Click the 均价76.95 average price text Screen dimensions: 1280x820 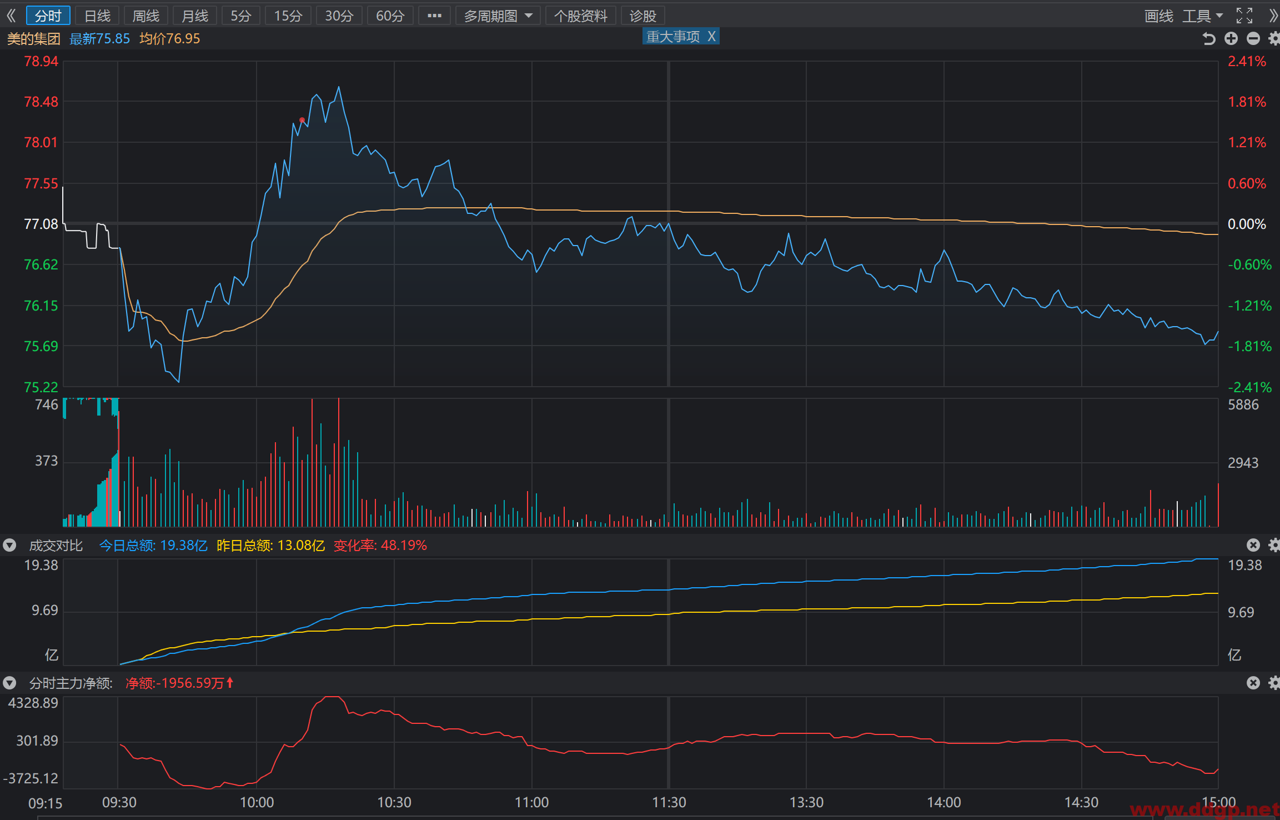click(x=170, y=39)
